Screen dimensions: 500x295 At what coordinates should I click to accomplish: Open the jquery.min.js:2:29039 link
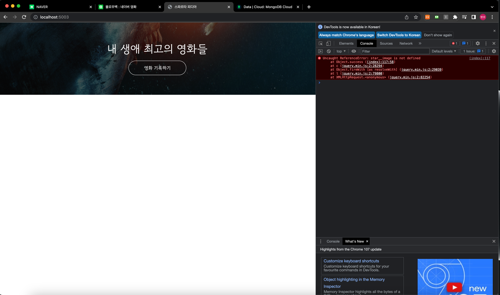coord(421,70)
